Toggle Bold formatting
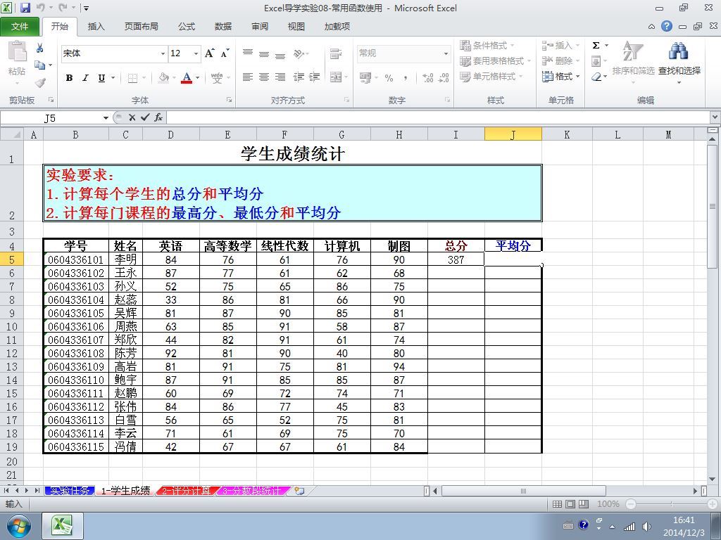721x540 pixels. 69,78
